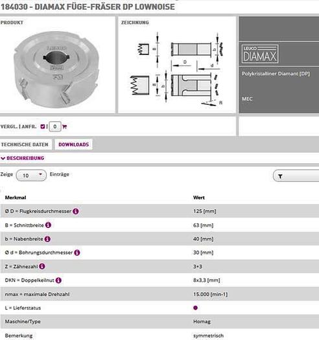Select the symmetrisch Bemerkung value
Image resolution: width=319 pixels, height=340 pixels.
pyautogui.click(x=208, y=335)
